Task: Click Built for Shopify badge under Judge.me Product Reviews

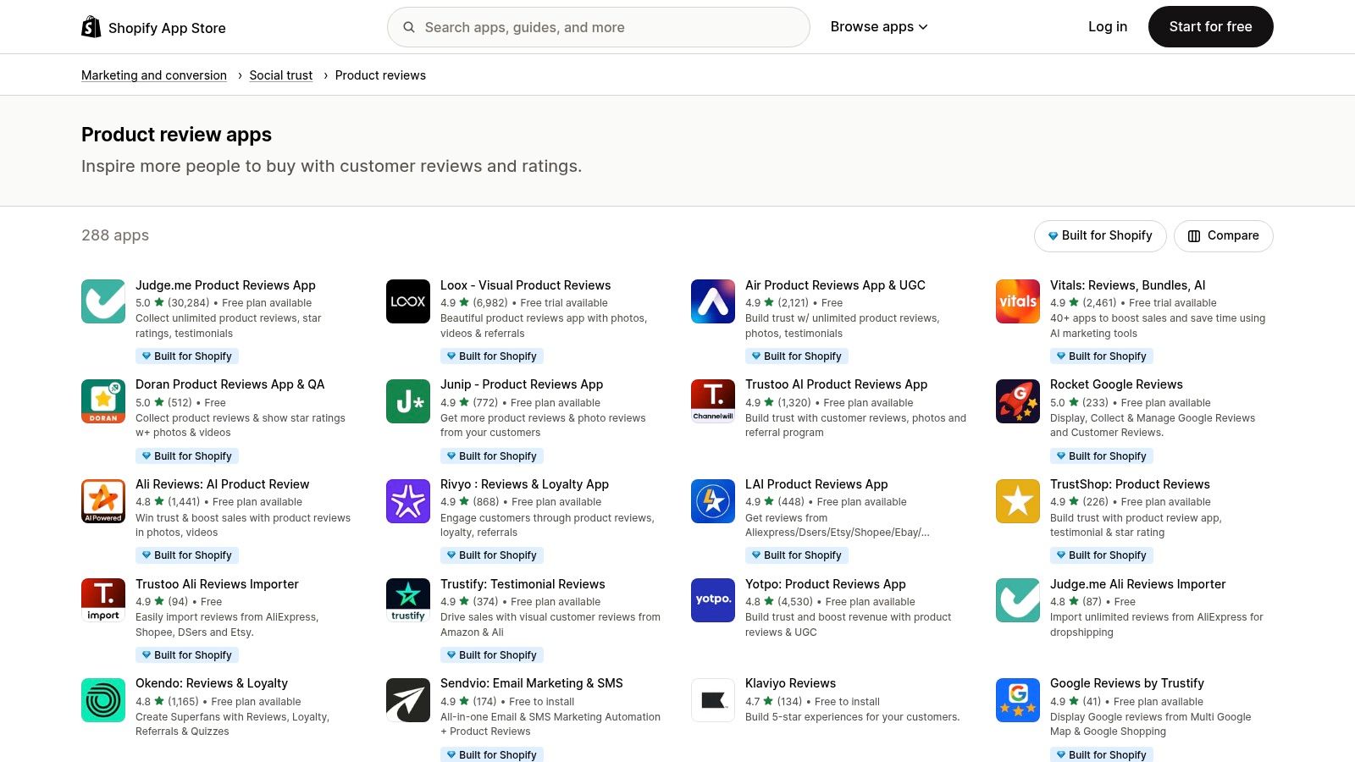Action: coord(187,356)
